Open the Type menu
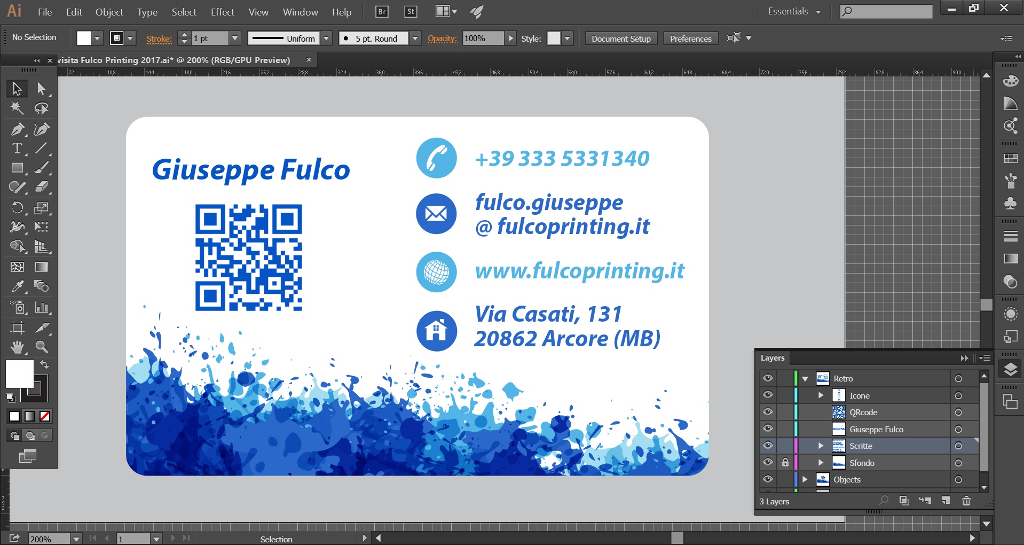The height and width of the screenshot is (545, 1024). click(x=147, y=12)
